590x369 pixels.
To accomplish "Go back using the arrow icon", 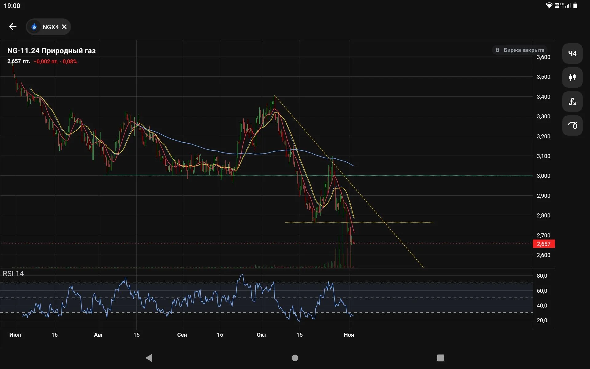I will 13,27.
